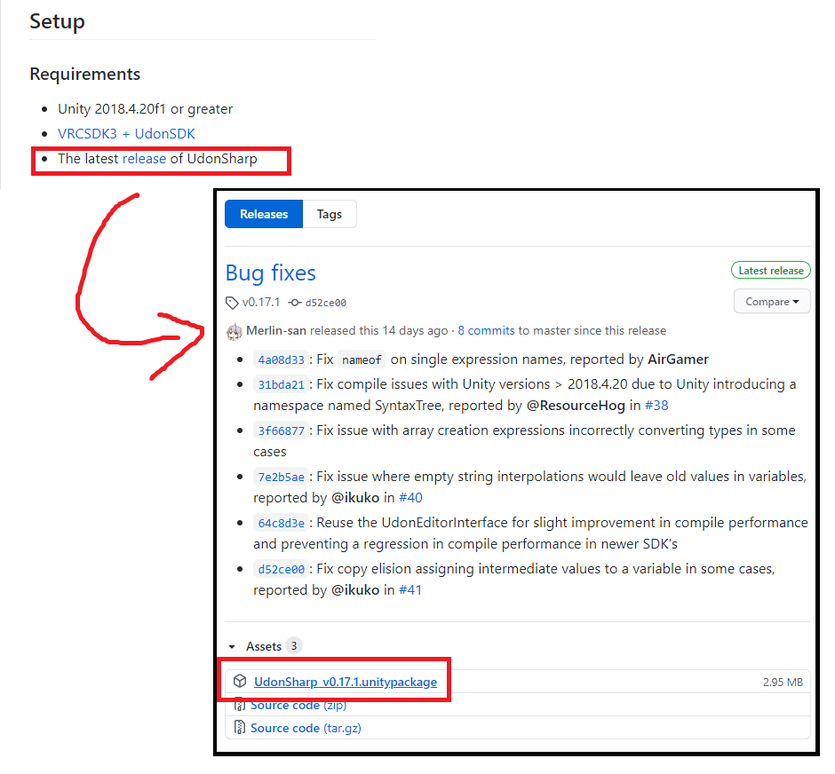Click the package icon beside the unitypackage asset
The height and width of the screenshot is (774, 835).
[x=240, y=682]
